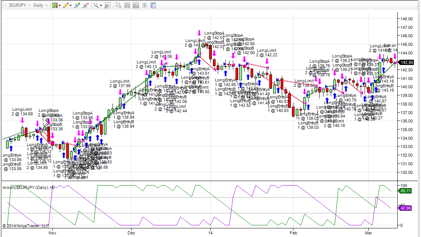Click the 14 date axis label
Screen dimensions: 421x237
(210, 233)
